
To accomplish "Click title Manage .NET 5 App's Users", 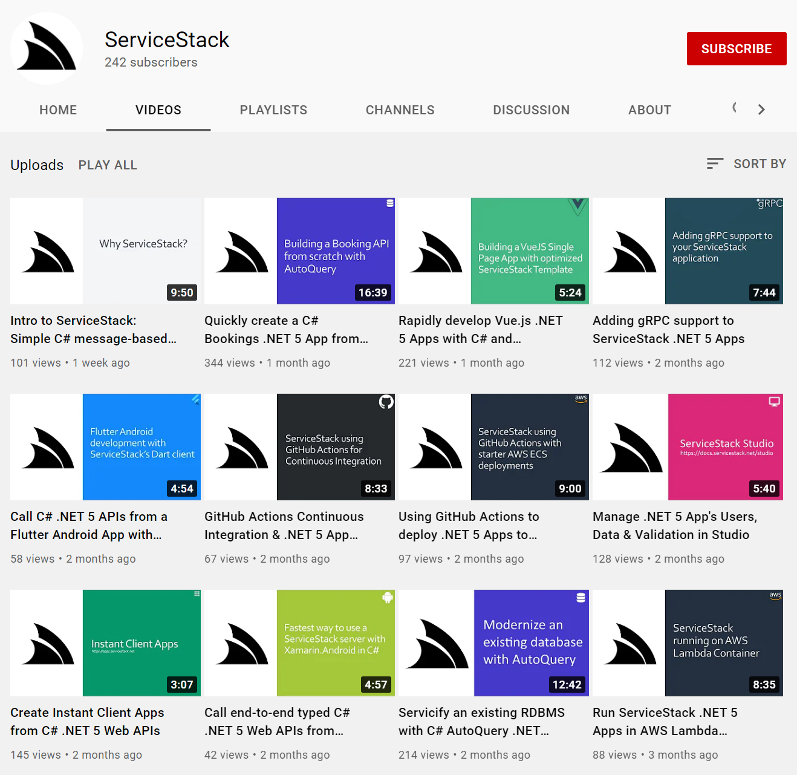I will pyautogui.click(x=675, y=526).
